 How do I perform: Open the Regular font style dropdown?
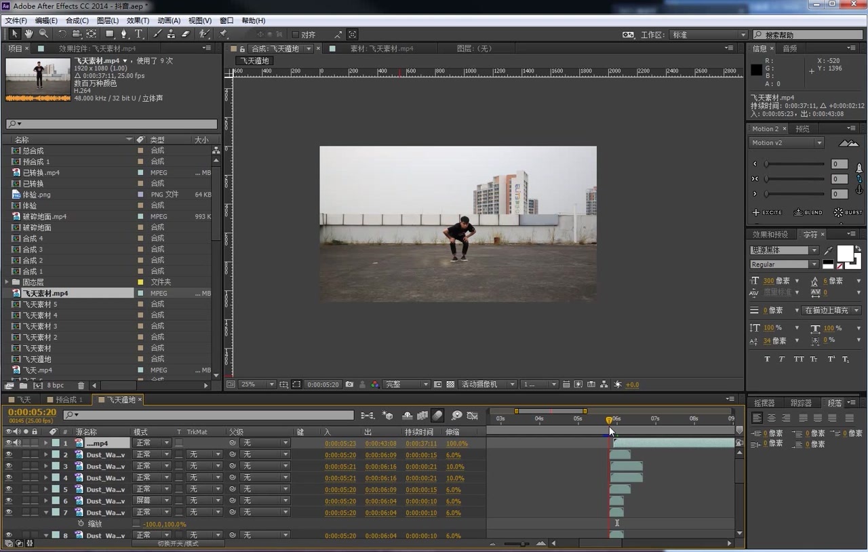click(x=784, y=264)
